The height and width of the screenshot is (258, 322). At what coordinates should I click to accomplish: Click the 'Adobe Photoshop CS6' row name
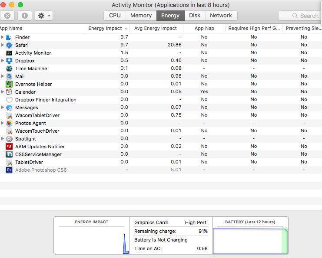(41, 170)
